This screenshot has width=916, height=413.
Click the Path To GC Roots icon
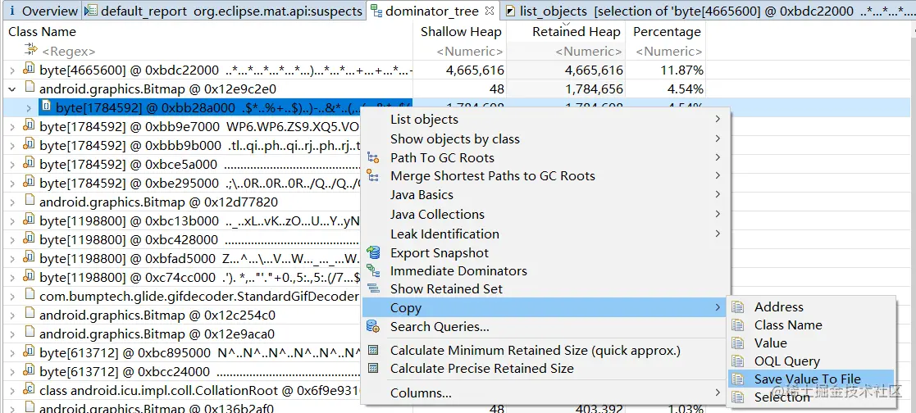click(x=374, y=157)
